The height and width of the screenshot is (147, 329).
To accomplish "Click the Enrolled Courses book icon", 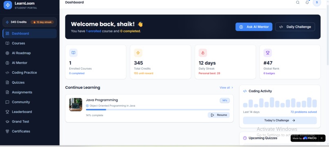I will coord(73,53).
